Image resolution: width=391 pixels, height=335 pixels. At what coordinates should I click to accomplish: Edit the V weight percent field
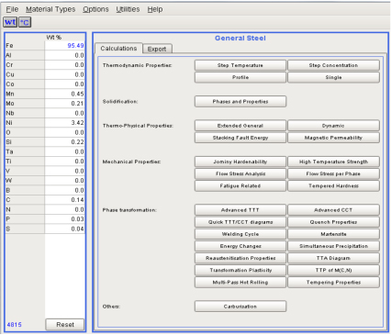pos(64,171)
